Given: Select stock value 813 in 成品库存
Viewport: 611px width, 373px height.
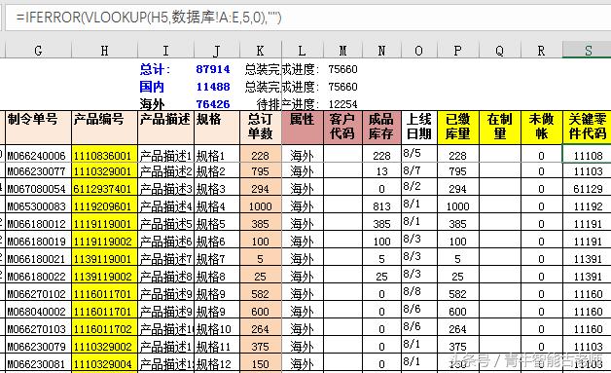Looking at the screenshot, I should (381, 205).
